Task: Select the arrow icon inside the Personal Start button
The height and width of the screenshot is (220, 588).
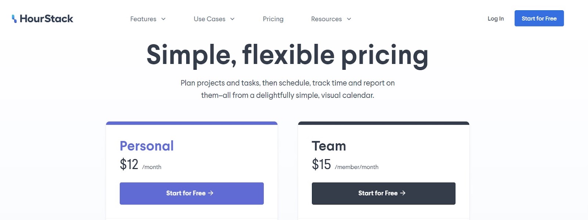Action: point(210,193)
